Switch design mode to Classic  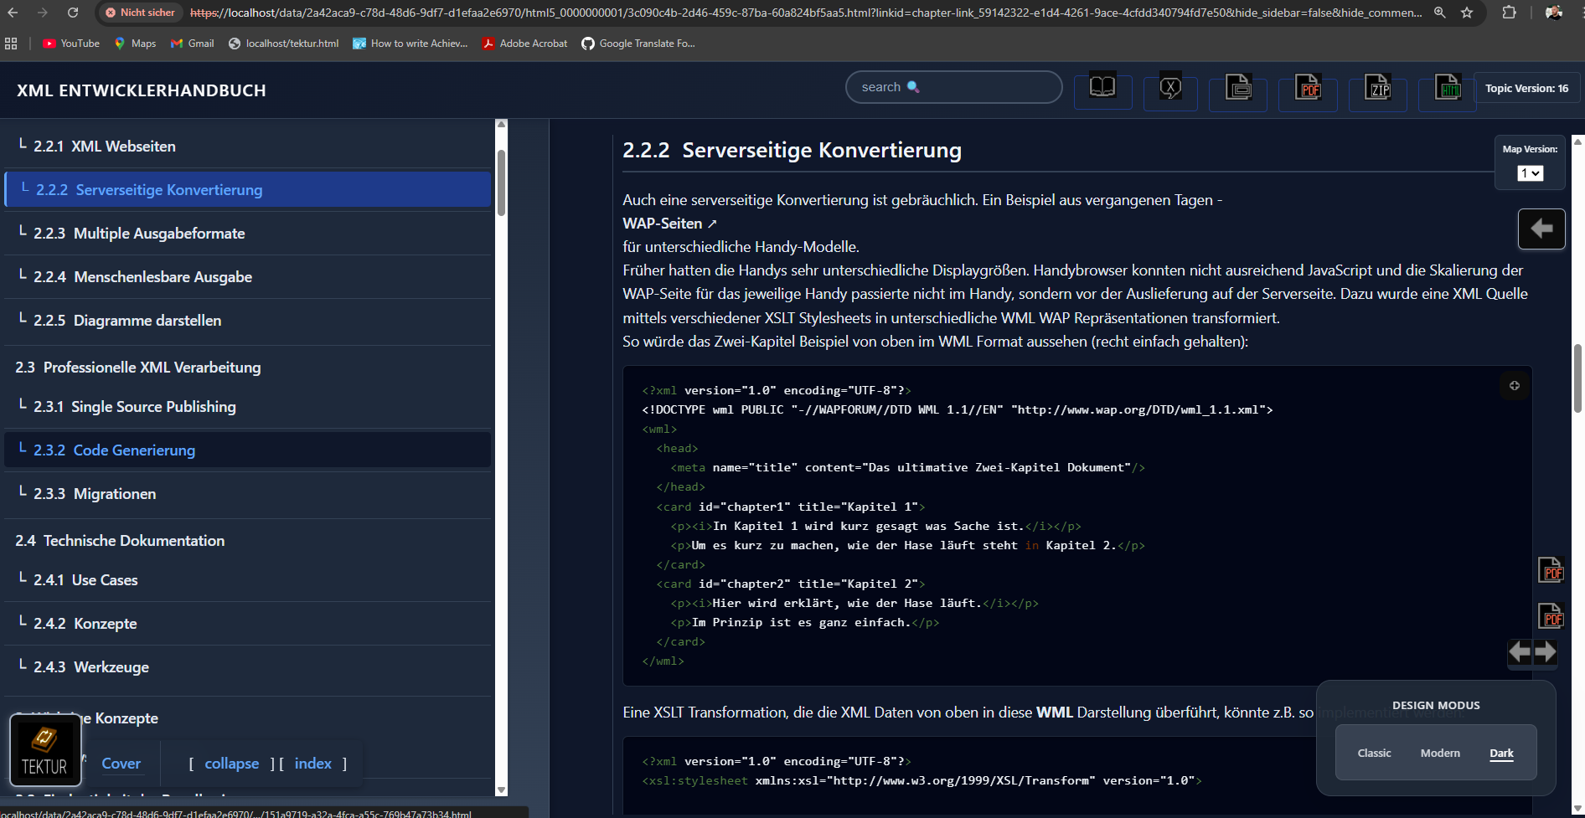[1374, 753]
